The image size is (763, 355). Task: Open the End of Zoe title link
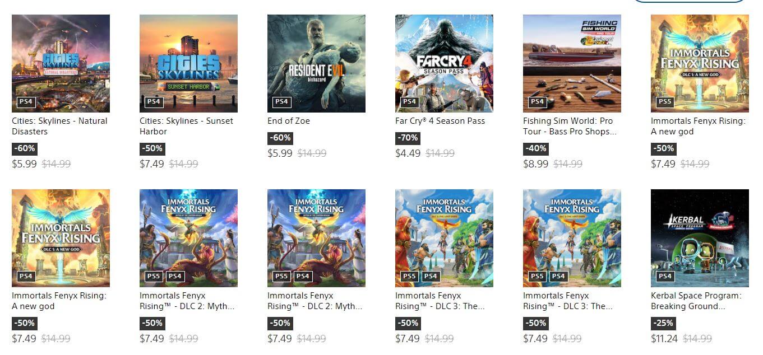(289, 121)
